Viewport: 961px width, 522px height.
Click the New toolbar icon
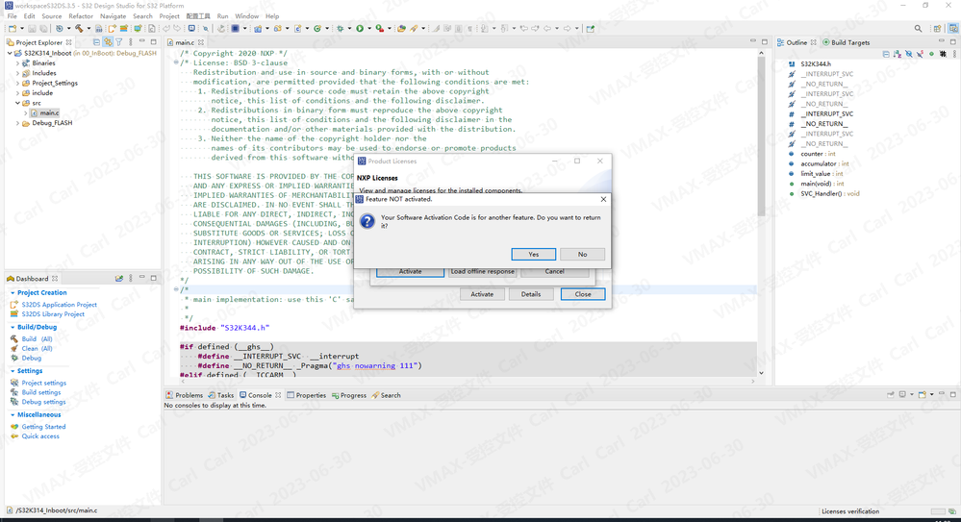(13, 28)
